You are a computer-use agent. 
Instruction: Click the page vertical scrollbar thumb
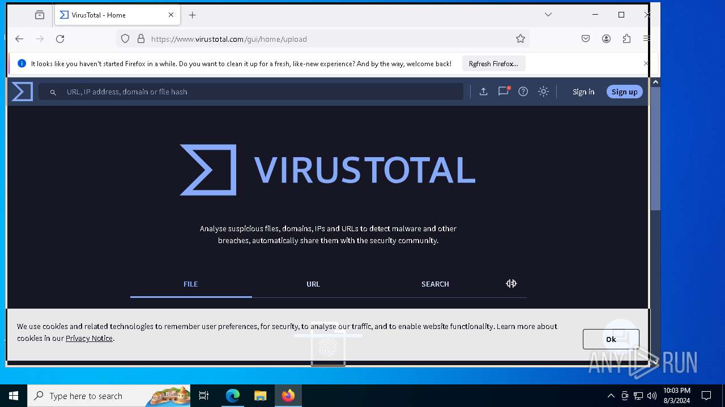point(655,149)
